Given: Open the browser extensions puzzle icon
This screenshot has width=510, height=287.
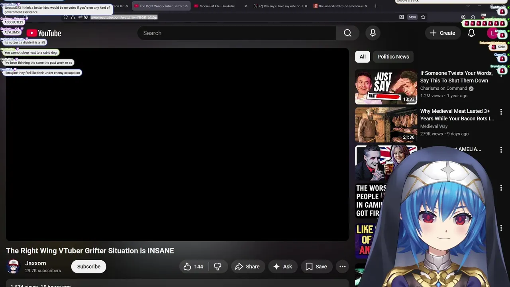Looking at the screenshot, I should (473, 17).
